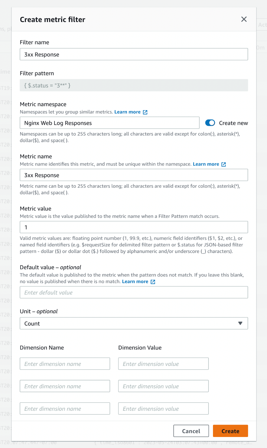Open the metric name Learn more external link icon
The height and width of the screenshot is (448, 267).
coord(223,164)
